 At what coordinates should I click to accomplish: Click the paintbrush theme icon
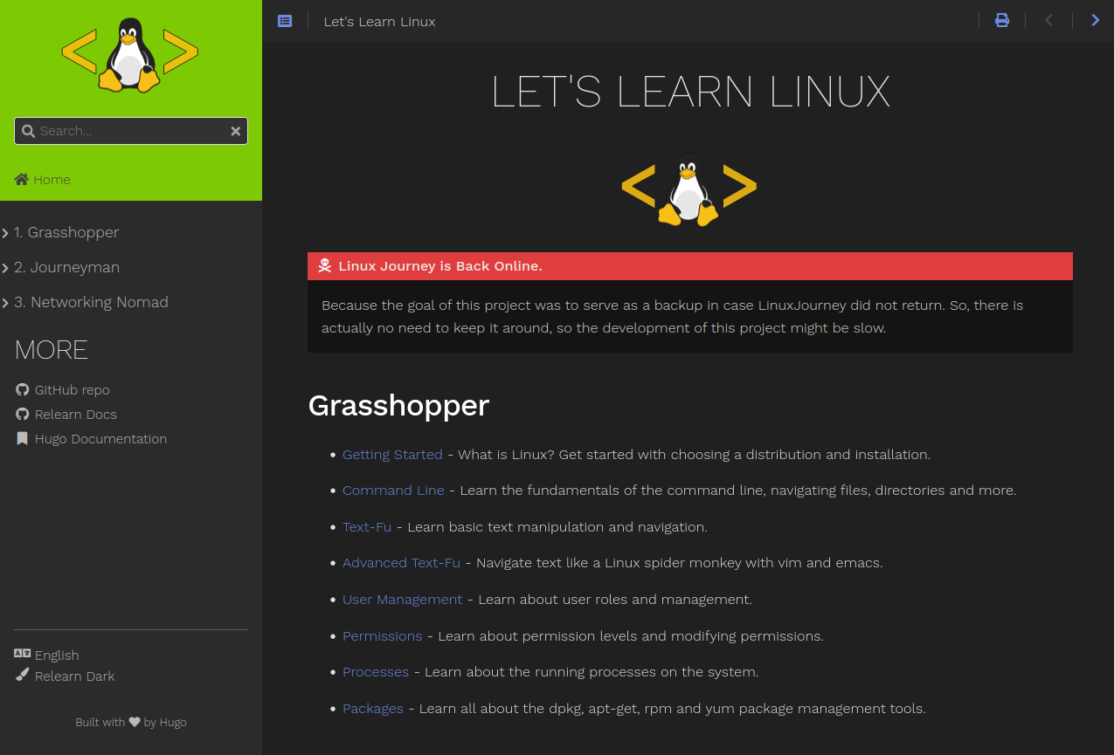[23, 675]
